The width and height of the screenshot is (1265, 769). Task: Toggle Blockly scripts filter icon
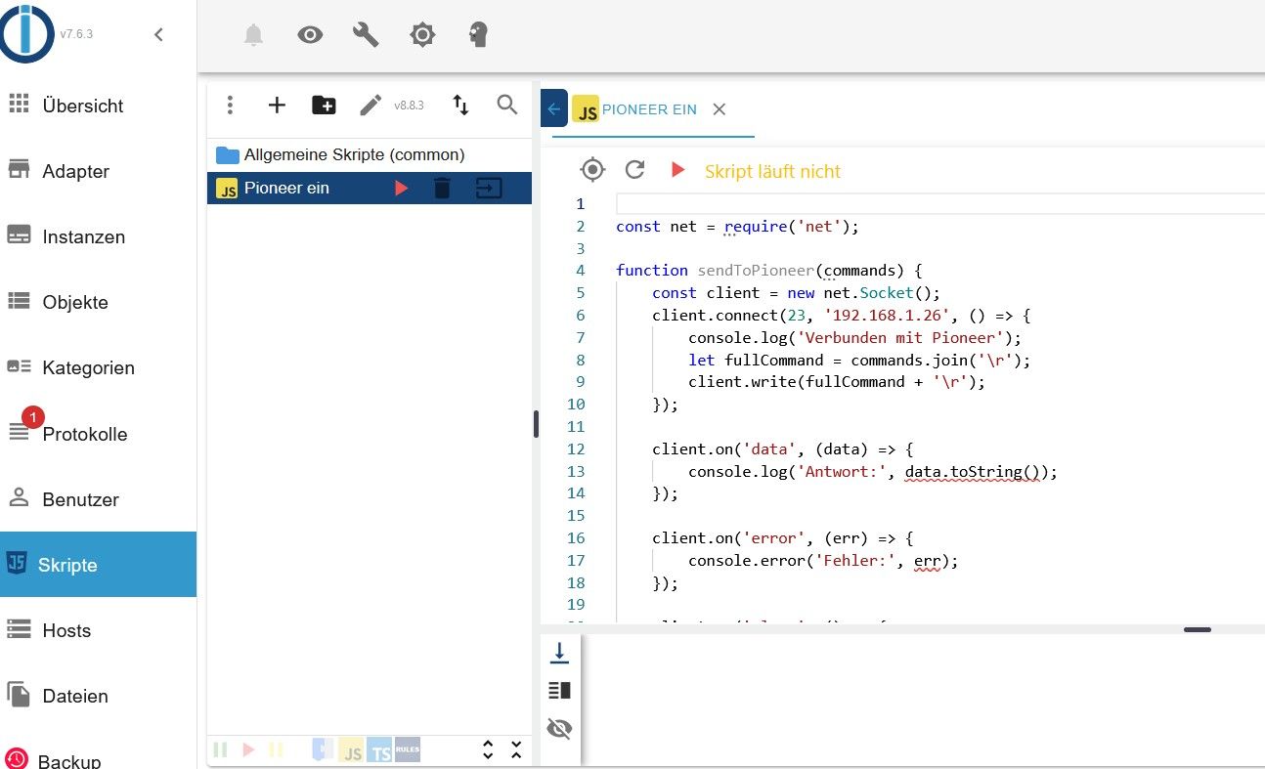click(x=323, y=749)
